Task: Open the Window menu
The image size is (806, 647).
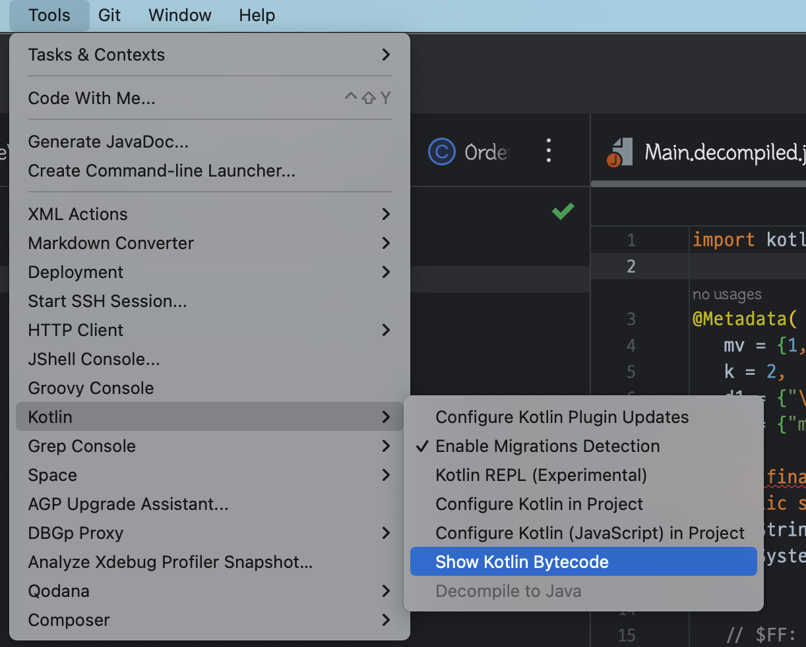Action: [180, 15]
